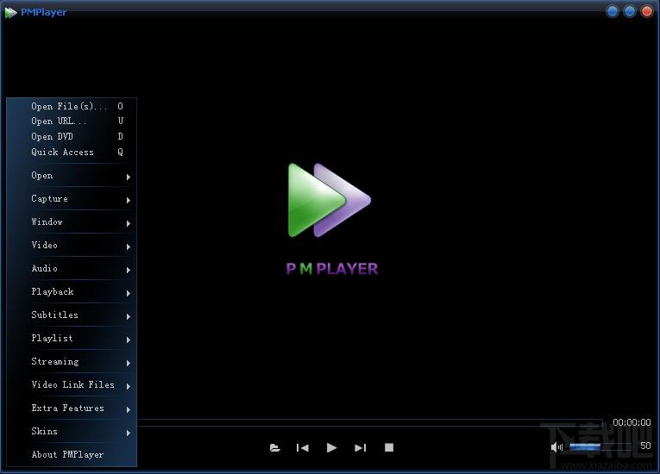Open the Skins submenu
660x474 pixels.
click(x=72, y=431)
